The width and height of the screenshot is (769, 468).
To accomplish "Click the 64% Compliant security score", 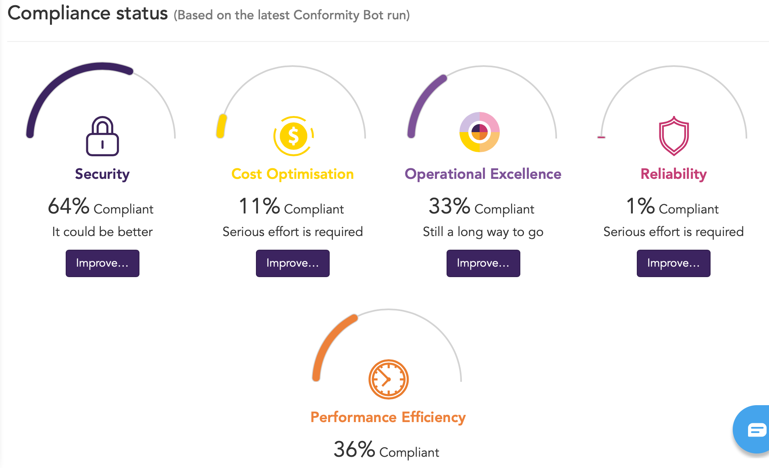I will pos(101,207).
